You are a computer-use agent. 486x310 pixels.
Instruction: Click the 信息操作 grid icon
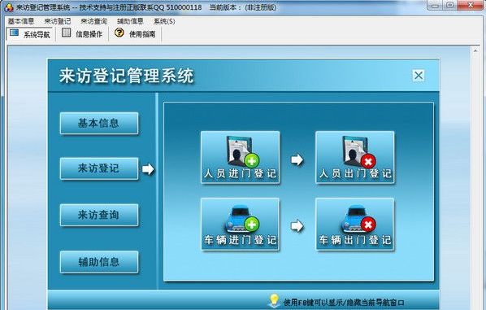(66, 33)
